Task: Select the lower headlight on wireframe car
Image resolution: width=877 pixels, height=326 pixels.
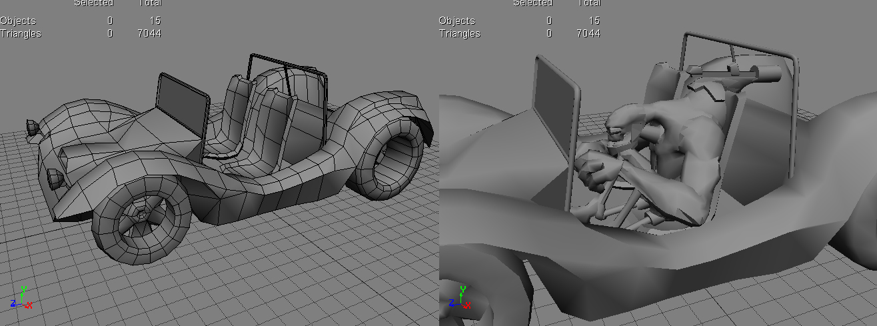Action: pyautogui.click(x=55, y=177)
